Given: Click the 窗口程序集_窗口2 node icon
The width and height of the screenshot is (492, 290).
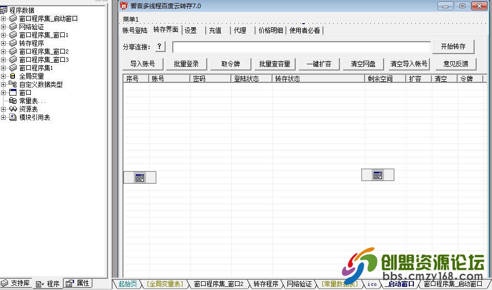Looking at the screenshot, I should point(13,51).
